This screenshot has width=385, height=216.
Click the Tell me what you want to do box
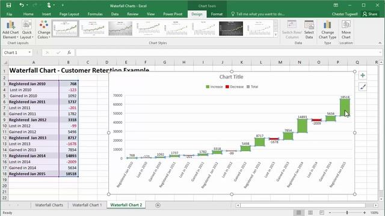258,14
